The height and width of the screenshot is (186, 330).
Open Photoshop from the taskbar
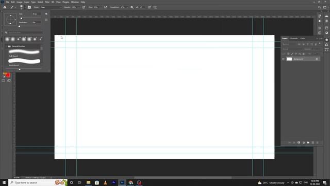pyautogui.click(x=122, y=182)
